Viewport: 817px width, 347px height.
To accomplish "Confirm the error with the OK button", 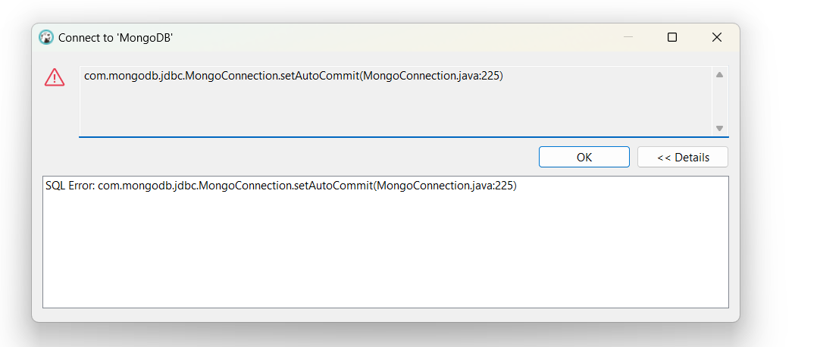I will [x=584, y=157].
